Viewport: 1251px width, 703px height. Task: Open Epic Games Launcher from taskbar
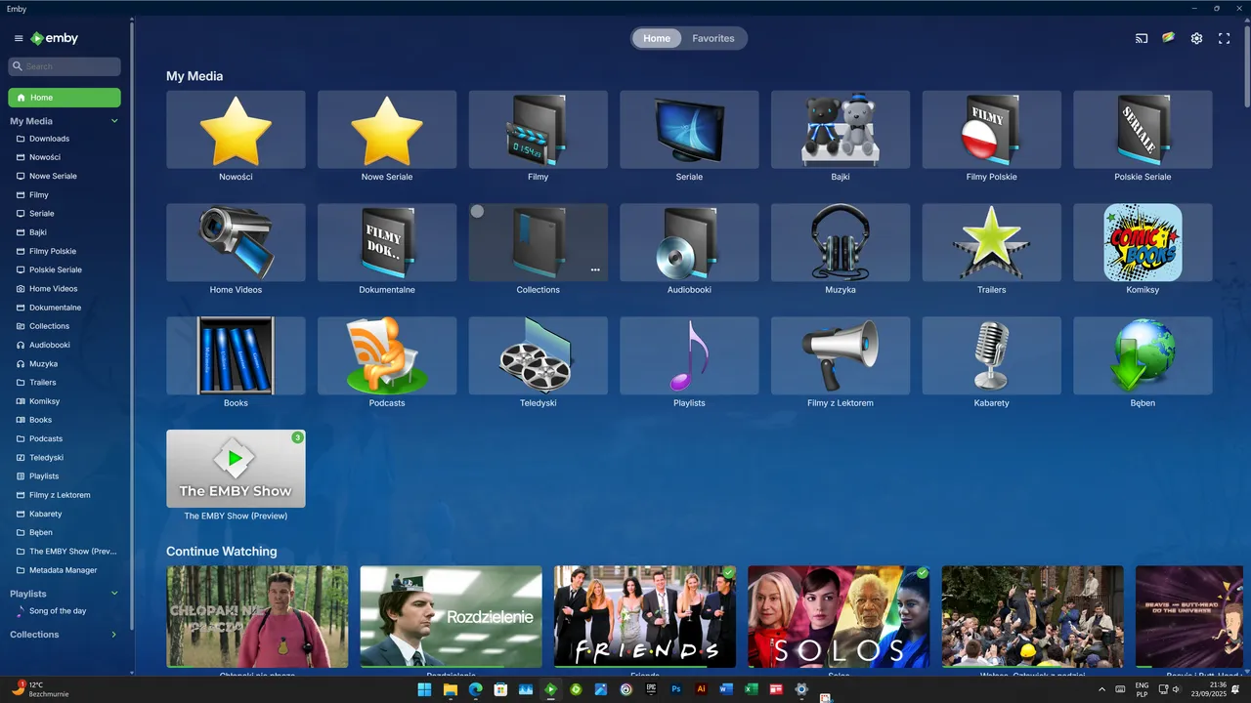651,689
